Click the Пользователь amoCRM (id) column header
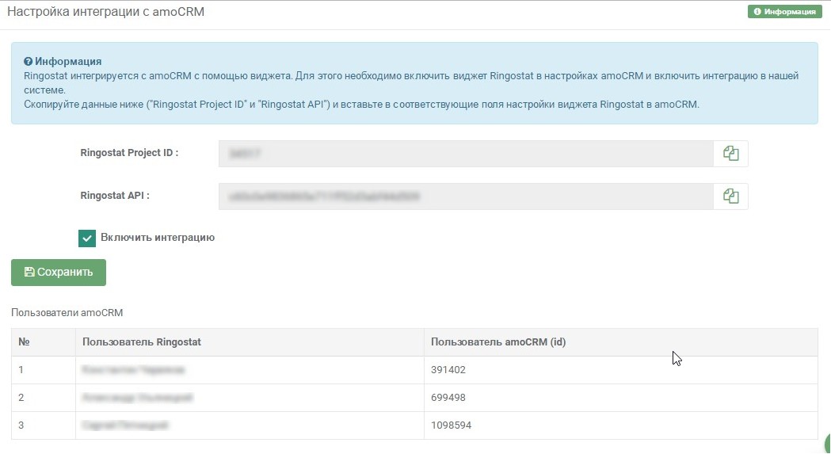The image size is (831, 454). click(x=620, y=342)
